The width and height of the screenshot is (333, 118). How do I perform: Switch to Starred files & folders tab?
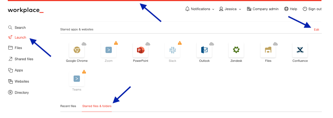click(97, 106)
